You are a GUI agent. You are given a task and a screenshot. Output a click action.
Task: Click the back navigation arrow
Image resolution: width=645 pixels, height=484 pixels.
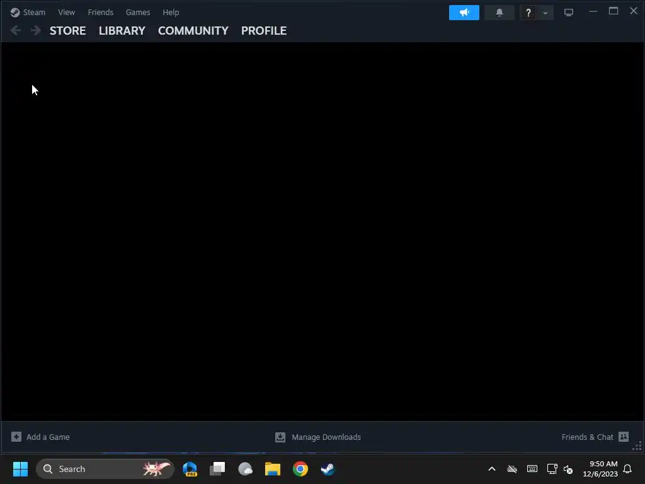16,30
